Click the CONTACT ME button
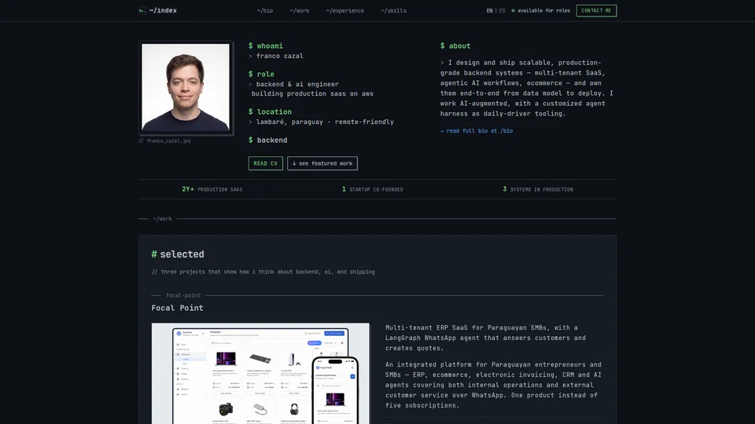The width and height of the screenshot is (755, 424). 596,10
